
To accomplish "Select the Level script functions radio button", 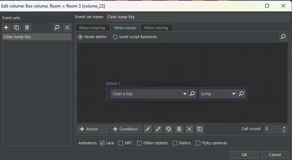I will pyautogui.click(x=115, y=37).
